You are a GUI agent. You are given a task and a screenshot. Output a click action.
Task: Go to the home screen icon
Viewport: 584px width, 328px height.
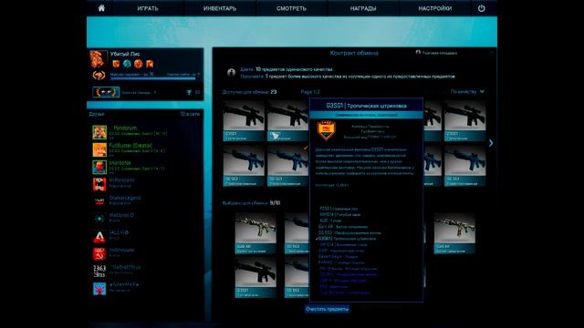tap(101, 8)
